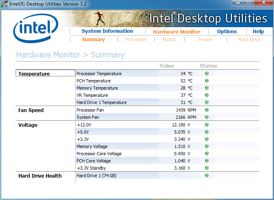Viewport: 274px width, 200px height.
Task: Switch to the Summary sub-tab
Action: [93, 40]
